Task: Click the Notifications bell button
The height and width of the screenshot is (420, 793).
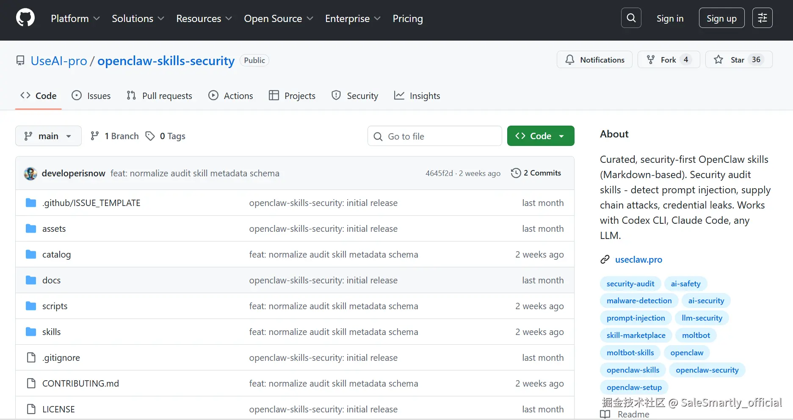Action: coord(594,60)
